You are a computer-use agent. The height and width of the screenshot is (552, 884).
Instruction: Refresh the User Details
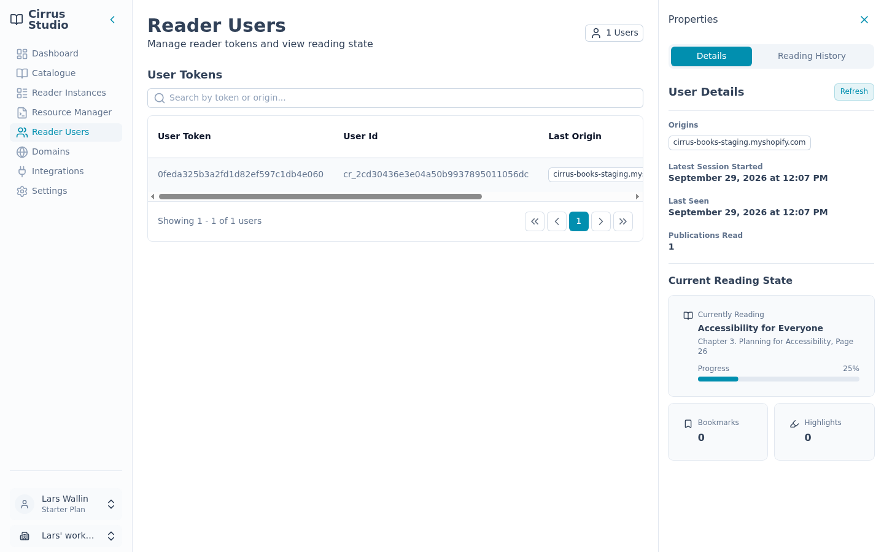854,92
